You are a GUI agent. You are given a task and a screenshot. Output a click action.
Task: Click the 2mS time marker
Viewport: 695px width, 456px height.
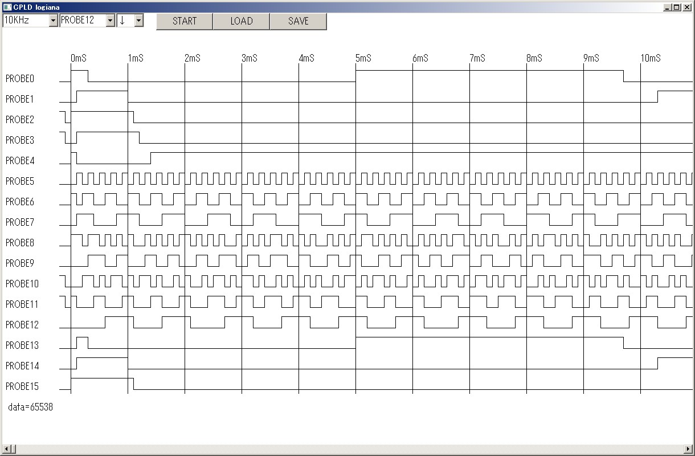pos(193,58)
